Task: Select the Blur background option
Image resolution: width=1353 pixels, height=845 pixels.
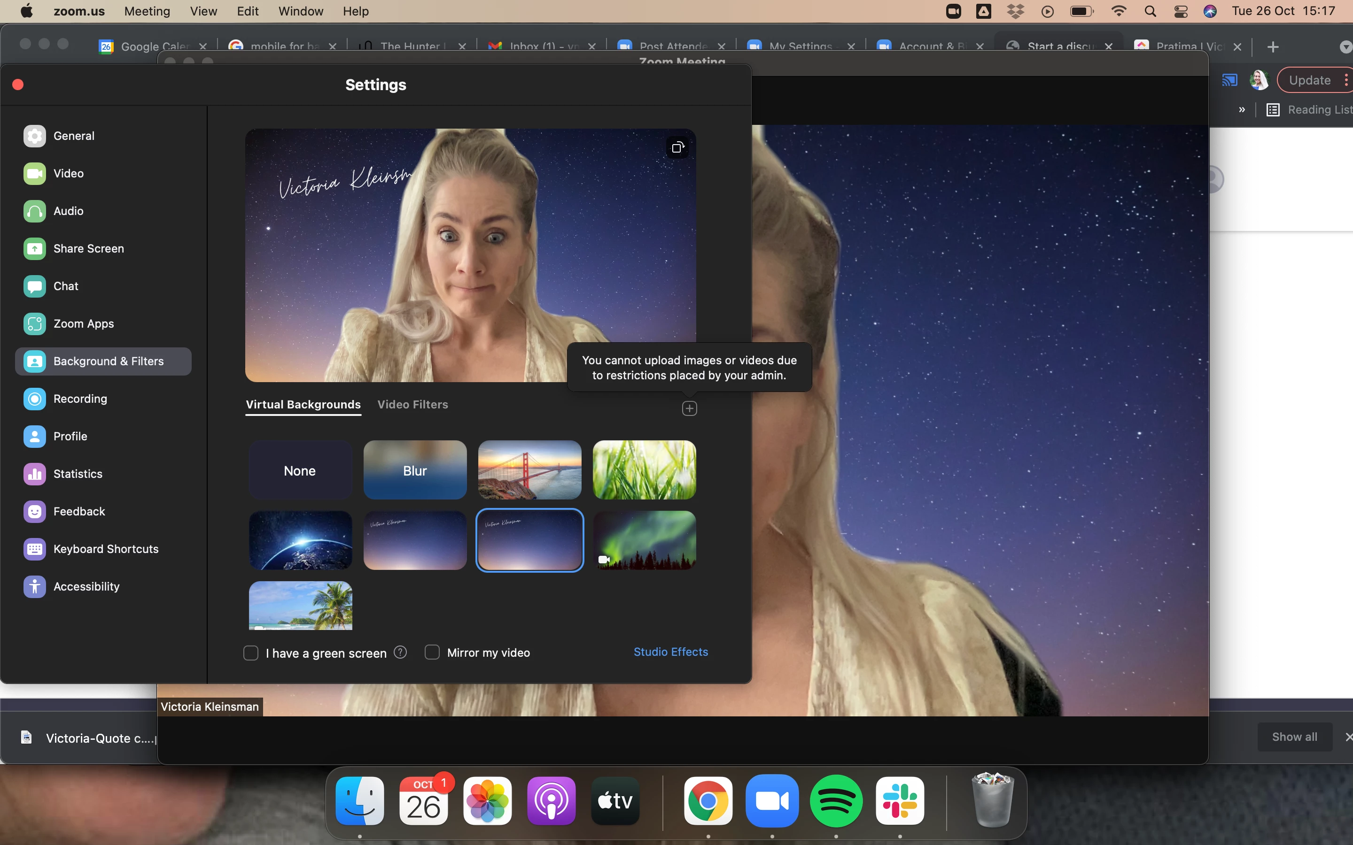Action: [x=415, y=470]
